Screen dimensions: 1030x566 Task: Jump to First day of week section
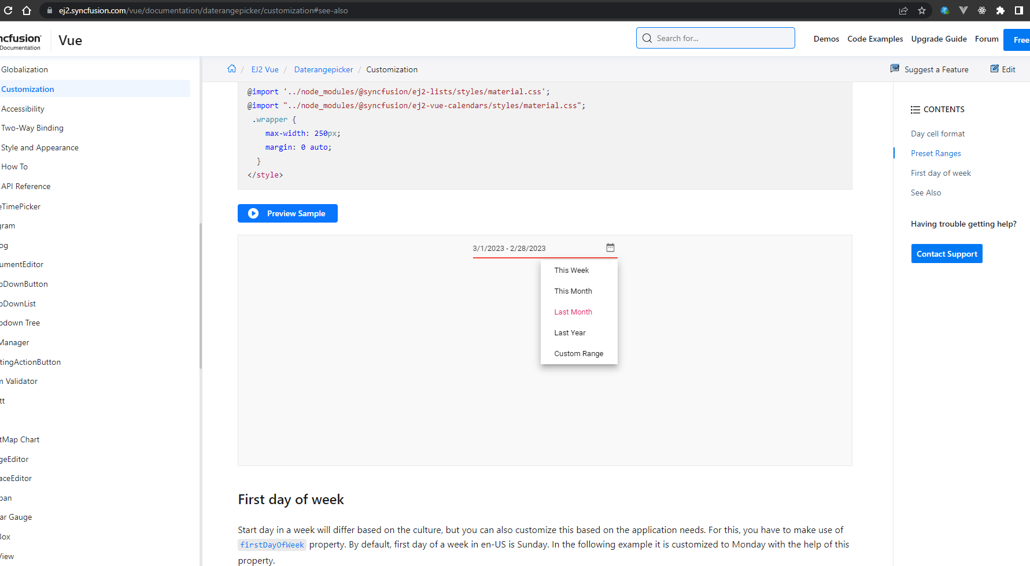click(x=940, y=173)
